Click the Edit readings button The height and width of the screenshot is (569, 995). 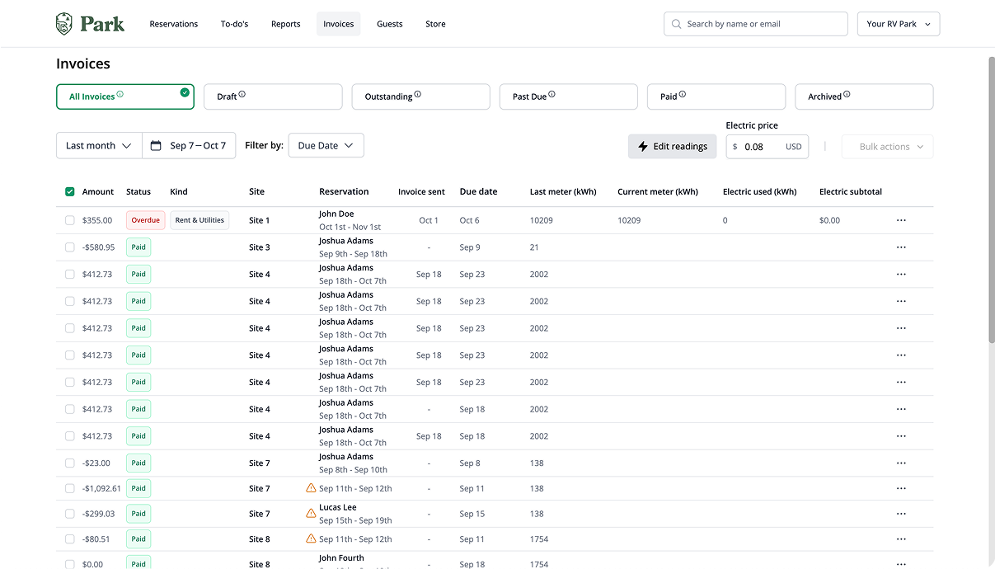pyautogui.click(x=673, y=147)
